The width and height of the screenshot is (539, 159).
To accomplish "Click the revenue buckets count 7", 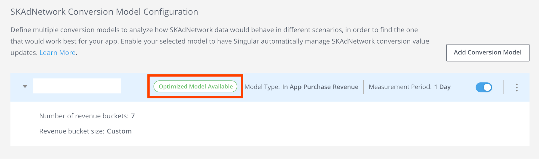I will pos(133,116).
